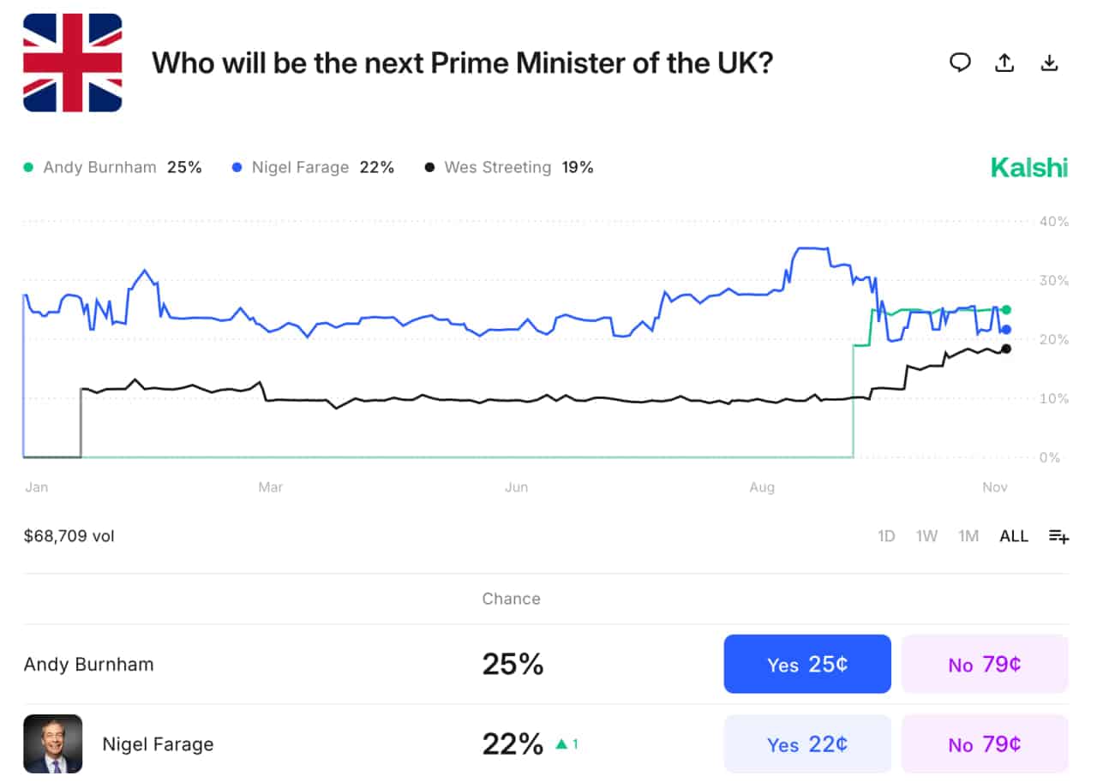Buy No at 79¢ for Andy Burnham

985,664
